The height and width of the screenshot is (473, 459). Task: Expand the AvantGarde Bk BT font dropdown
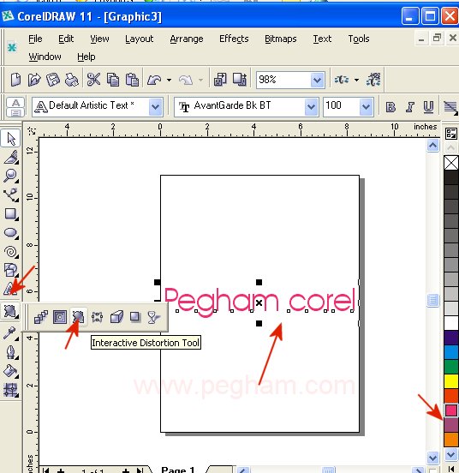[x=311, y=106]
